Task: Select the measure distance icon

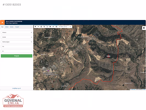Action: coord(53,27)
